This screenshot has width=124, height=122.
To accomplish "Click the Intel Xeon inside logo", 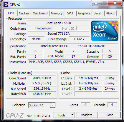I will point(105,31).
